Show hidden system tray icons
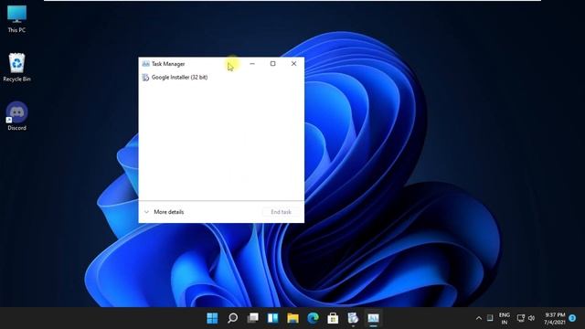 click(x=479, y=318)
